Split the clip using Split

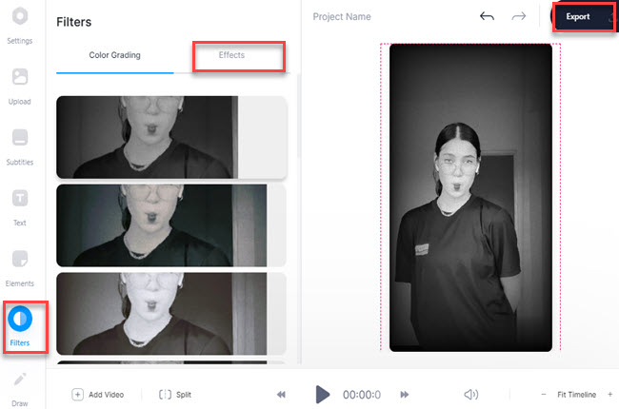pos(175,394)
